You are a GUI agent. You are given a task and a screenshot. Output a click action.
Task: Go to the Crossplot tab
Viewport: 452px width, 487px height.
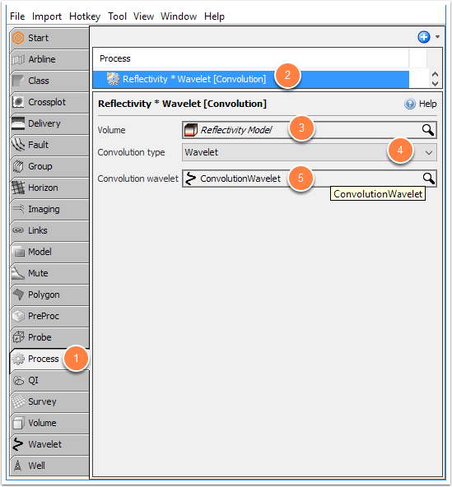pos(49,102)
